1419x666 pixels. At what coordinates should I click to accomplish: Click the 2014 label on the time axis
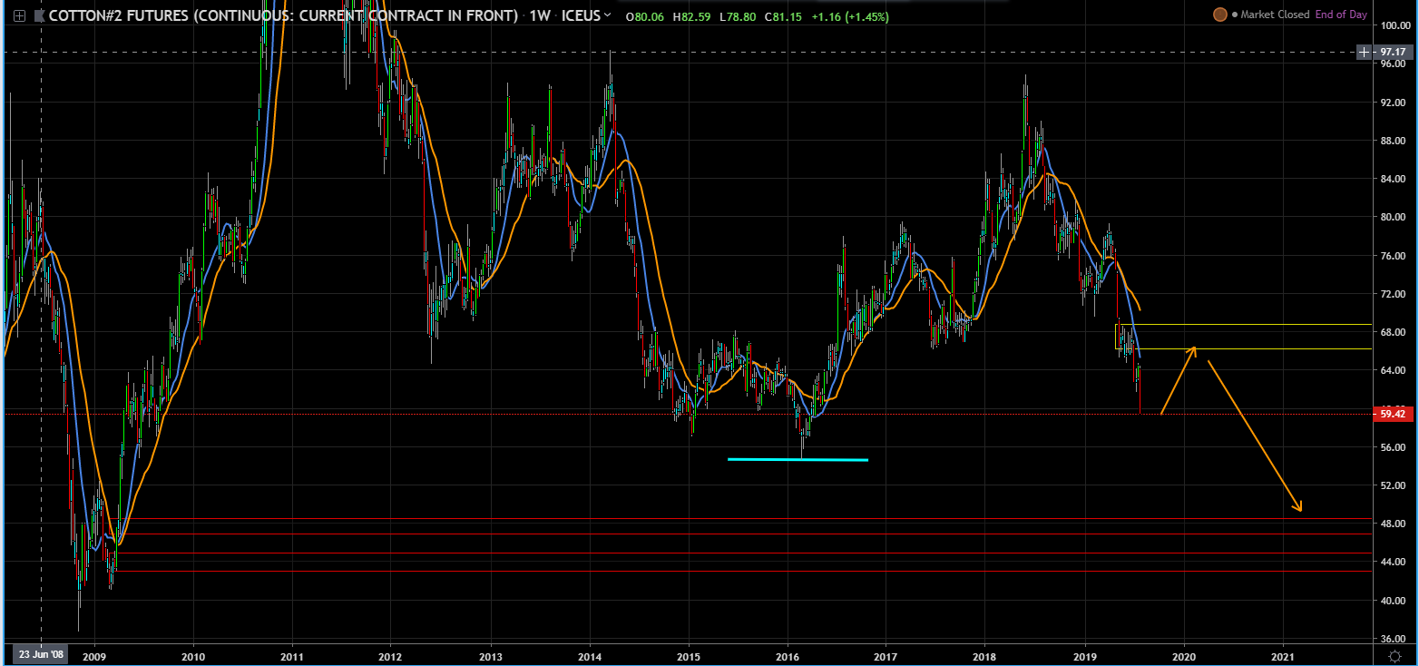(590, 655)
